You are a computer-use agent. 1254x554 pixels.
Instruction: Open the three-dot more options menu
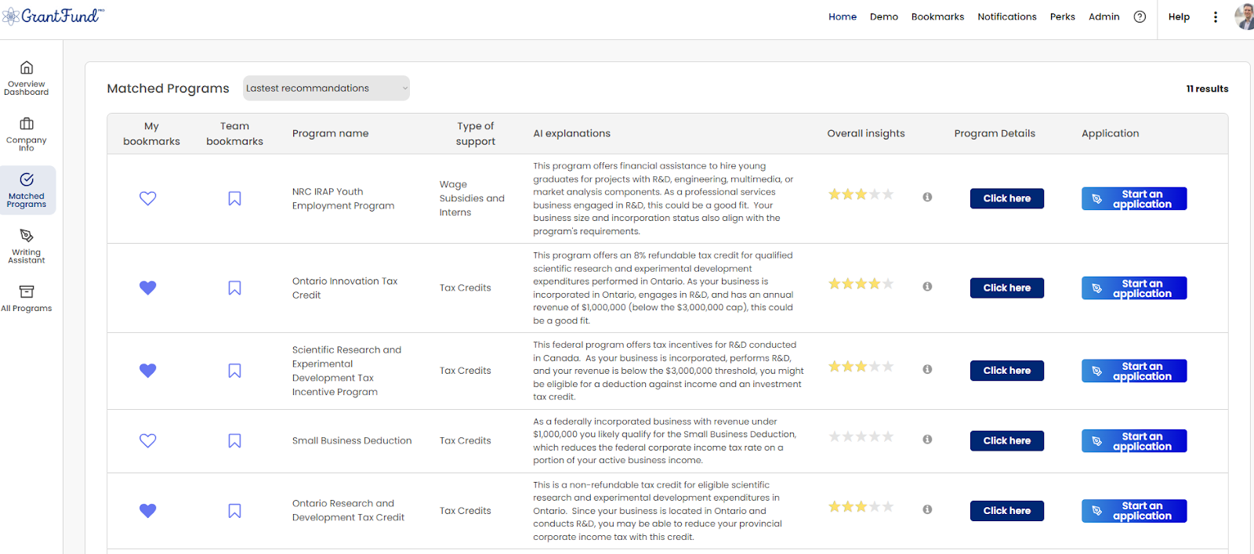click(1216, 16)
